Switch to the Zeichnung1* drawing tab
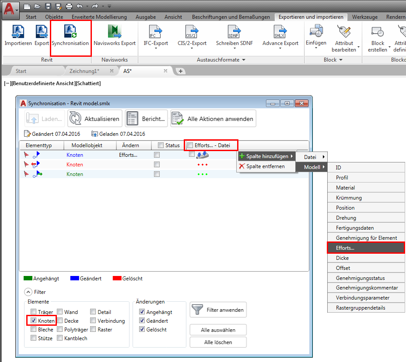Viewport: 406px width, 362px height. tap(84, 71)
